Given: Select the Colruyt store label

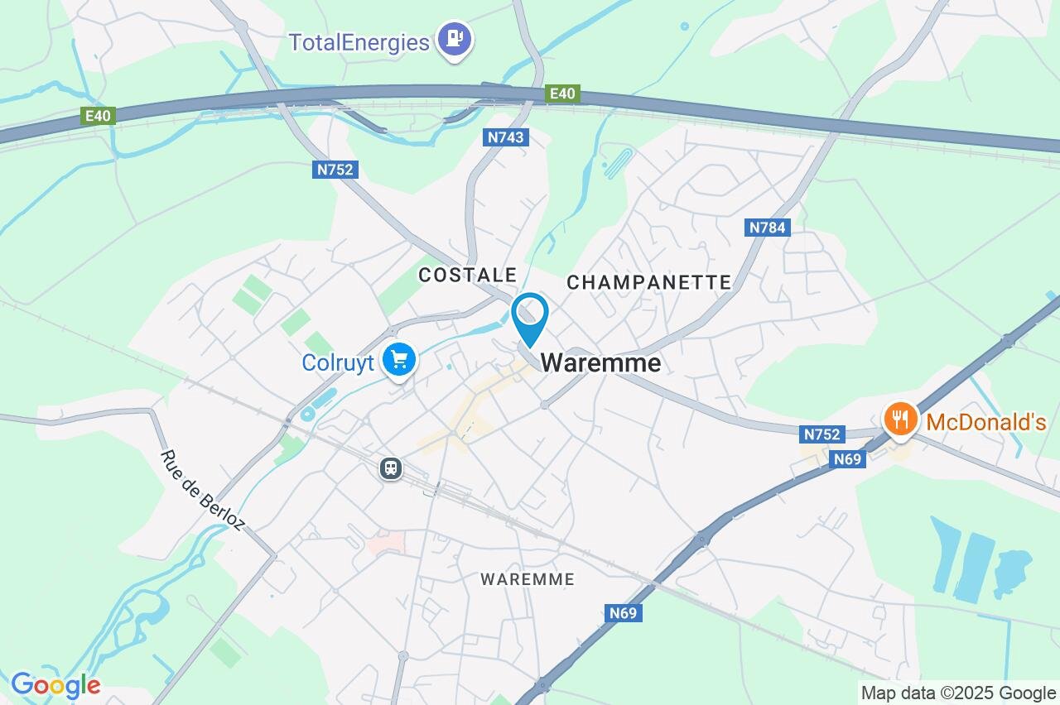Looking at the screenshot, I should click(339, 363).
